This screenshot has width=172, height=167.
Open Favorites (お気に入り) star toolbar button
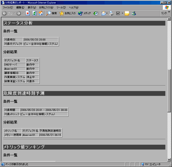click(67, 13)
